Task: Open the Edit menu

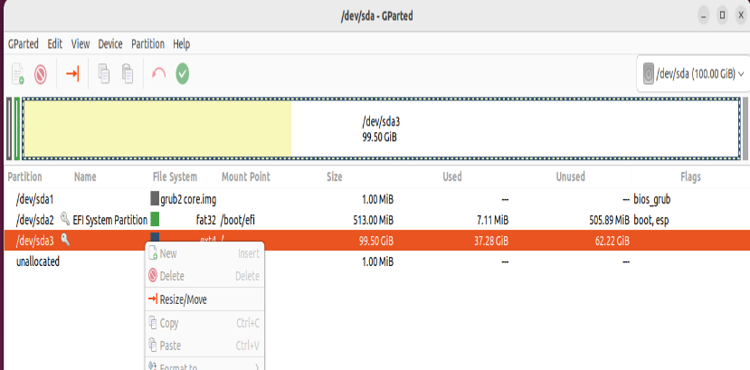Action: (55, 44)
